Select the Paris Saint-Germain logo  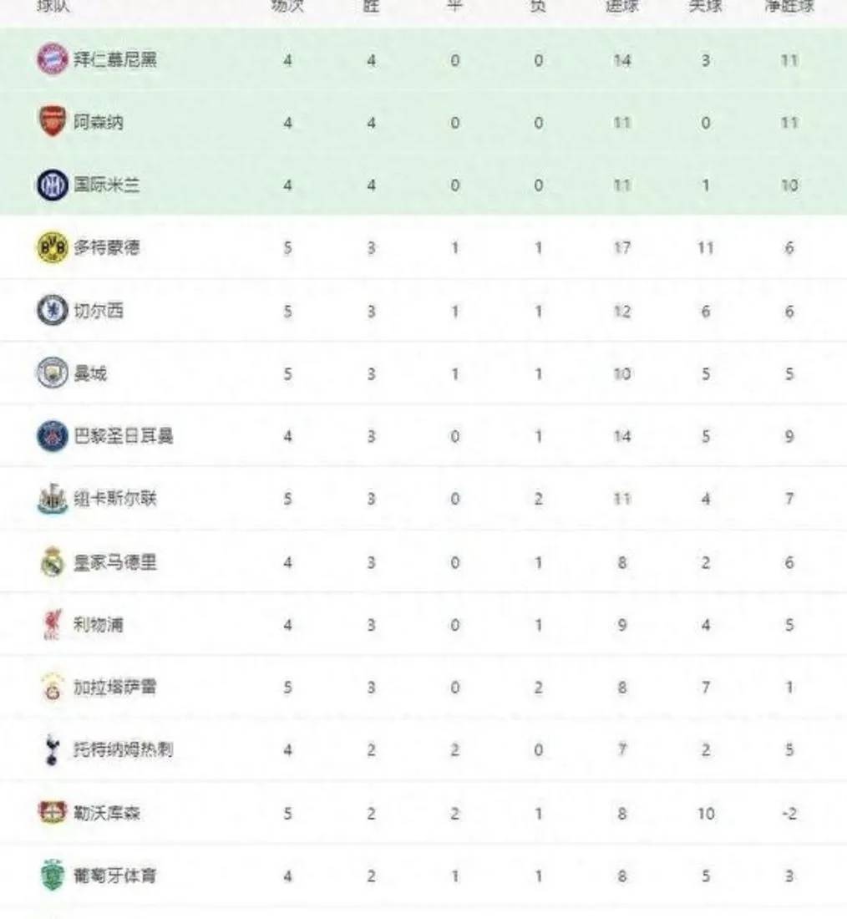coord(52,436)
